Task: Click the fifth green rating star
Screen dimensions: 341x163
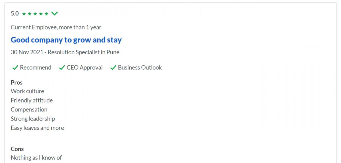Action: (46, 14)
